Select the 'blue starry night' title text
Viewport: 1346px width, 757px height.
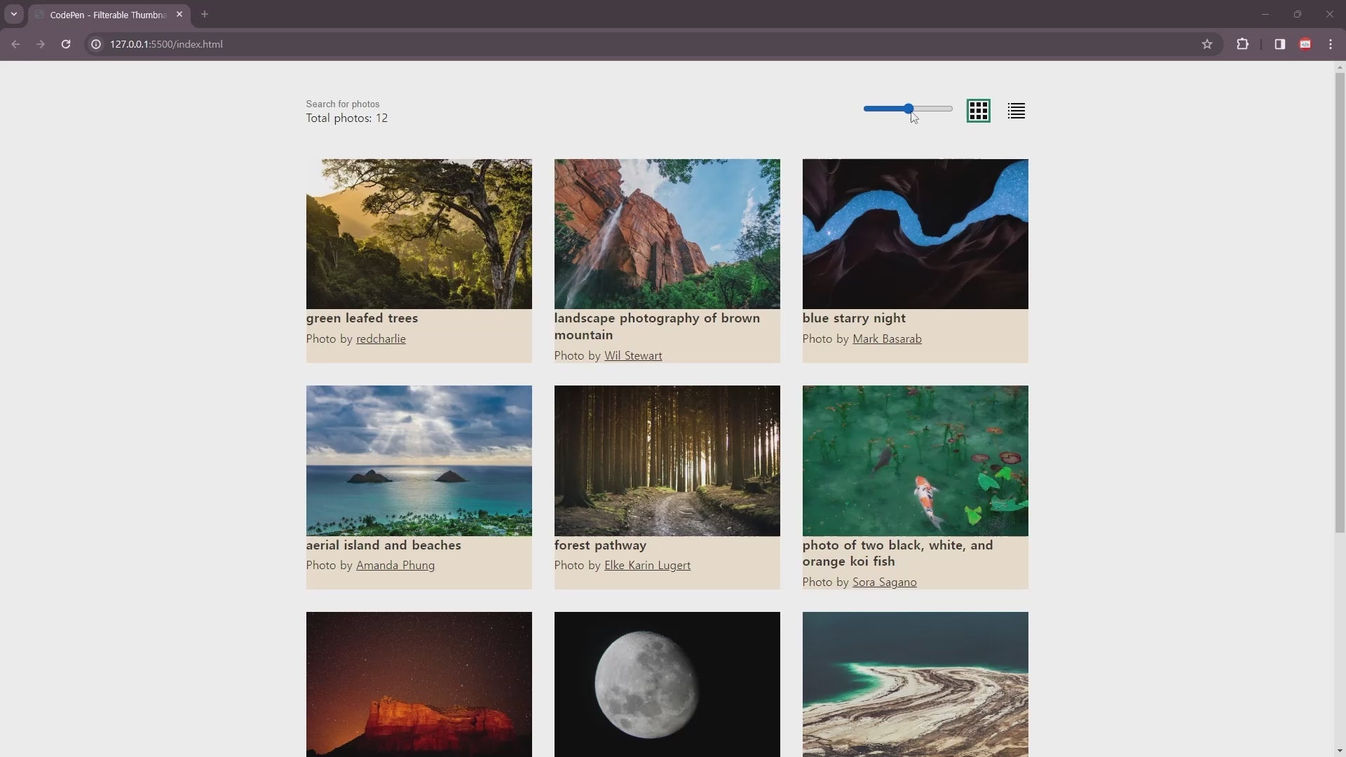854,318
